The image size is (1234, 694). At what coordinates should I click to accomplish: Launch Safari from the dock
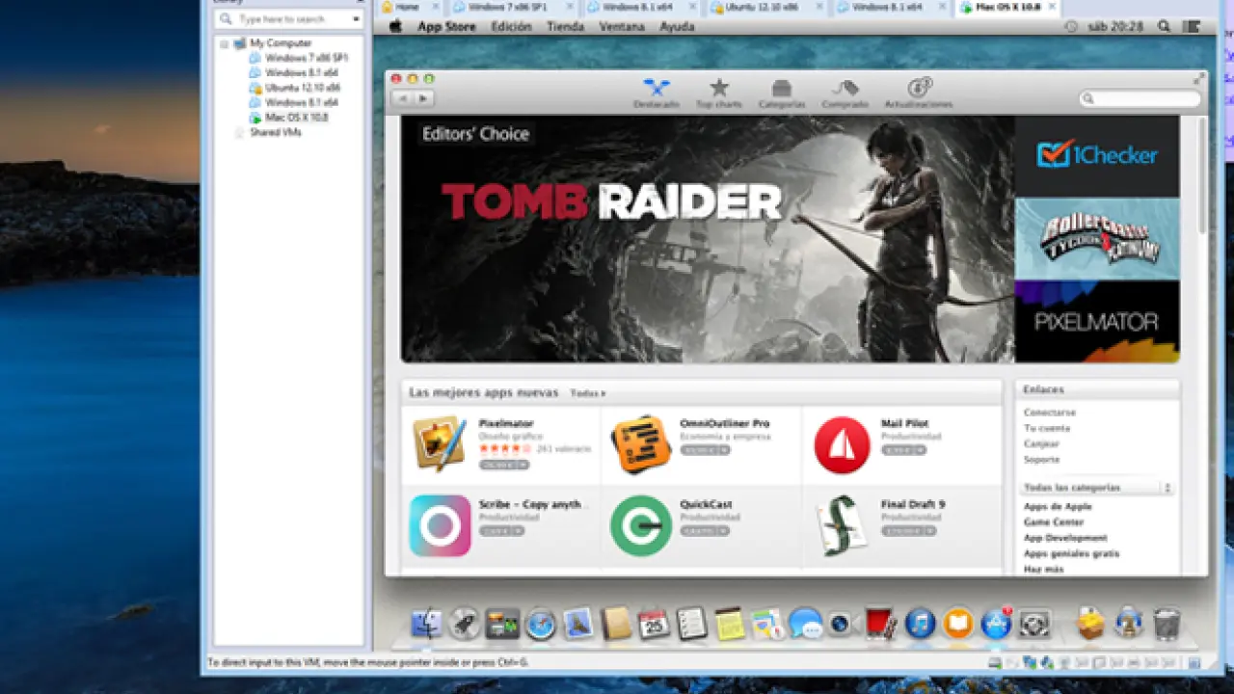coord(541,624)
